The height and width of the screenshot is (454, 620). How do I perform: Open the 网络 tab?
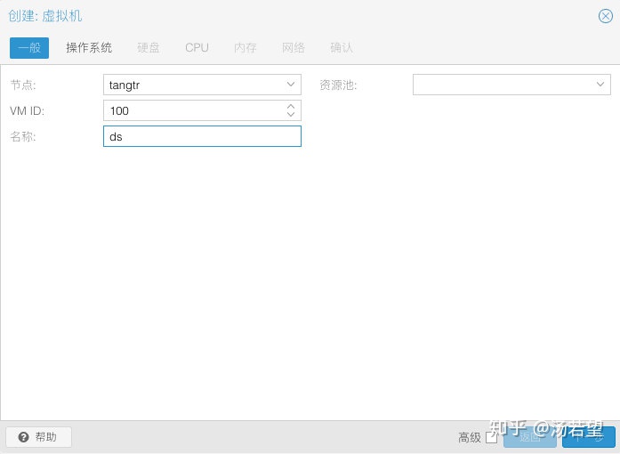[294, 48]
